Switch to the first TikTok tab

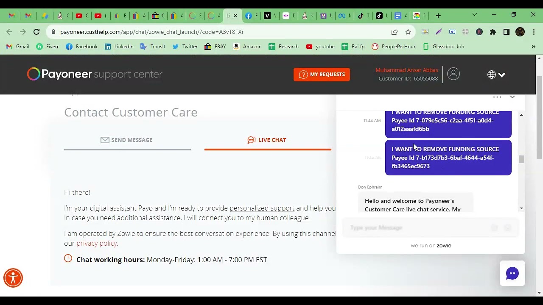point(363,16)
